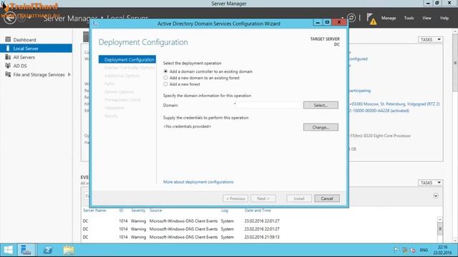Click the volume icon in system tray
Image resolution: width=458 pixels, height=257 pixels.
pyautogui.click(x=413, y=250)
